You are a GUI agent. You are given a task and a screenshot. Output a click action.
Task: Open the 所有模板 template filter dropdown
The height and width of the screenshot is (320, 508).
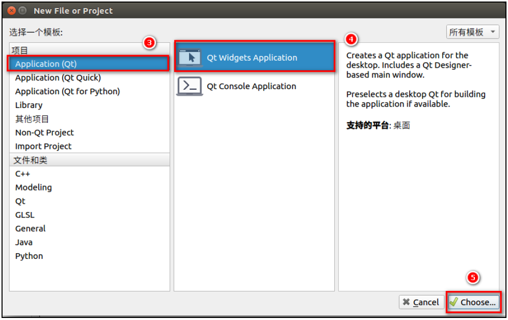coord(472,32)
